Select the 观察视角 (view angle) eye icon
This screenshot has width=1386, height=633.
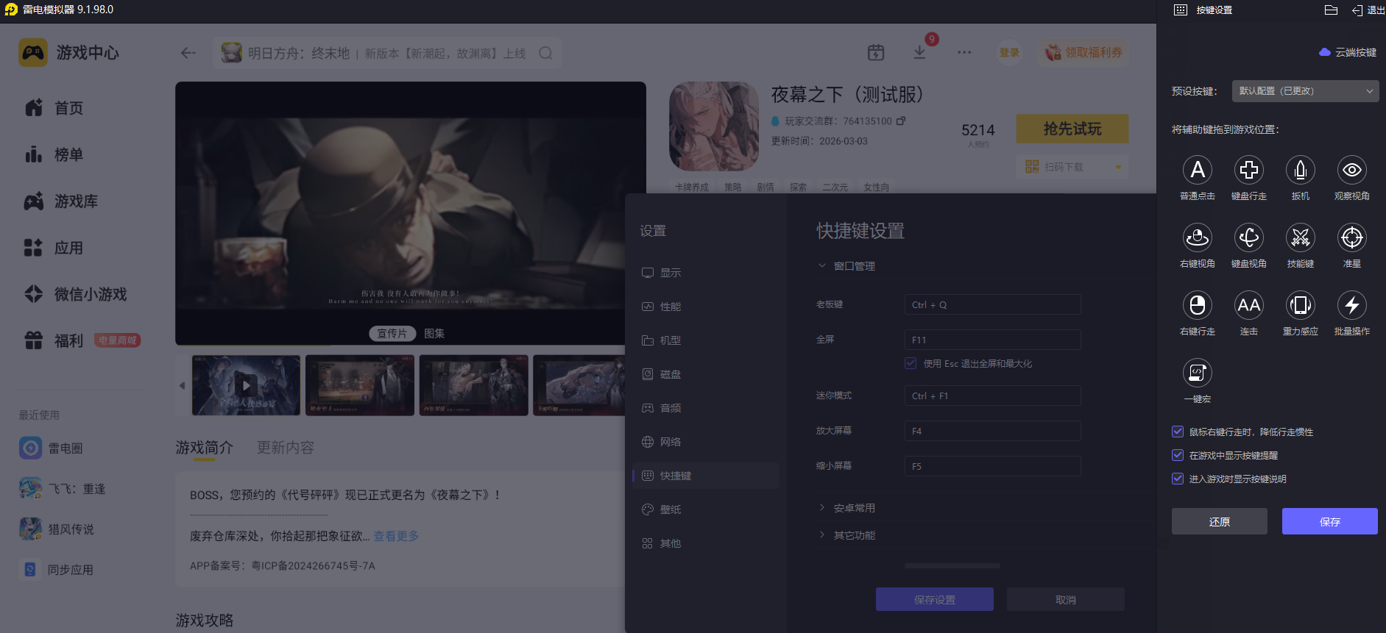click(x=1352, y=170)
